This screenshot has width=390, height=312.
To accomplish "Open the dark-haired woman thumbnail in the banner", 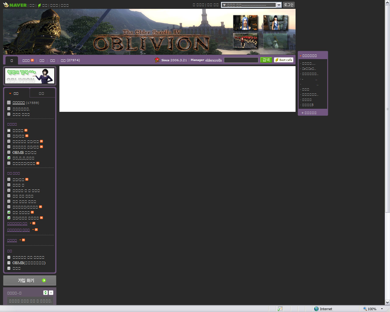I will tap(275, 23).
